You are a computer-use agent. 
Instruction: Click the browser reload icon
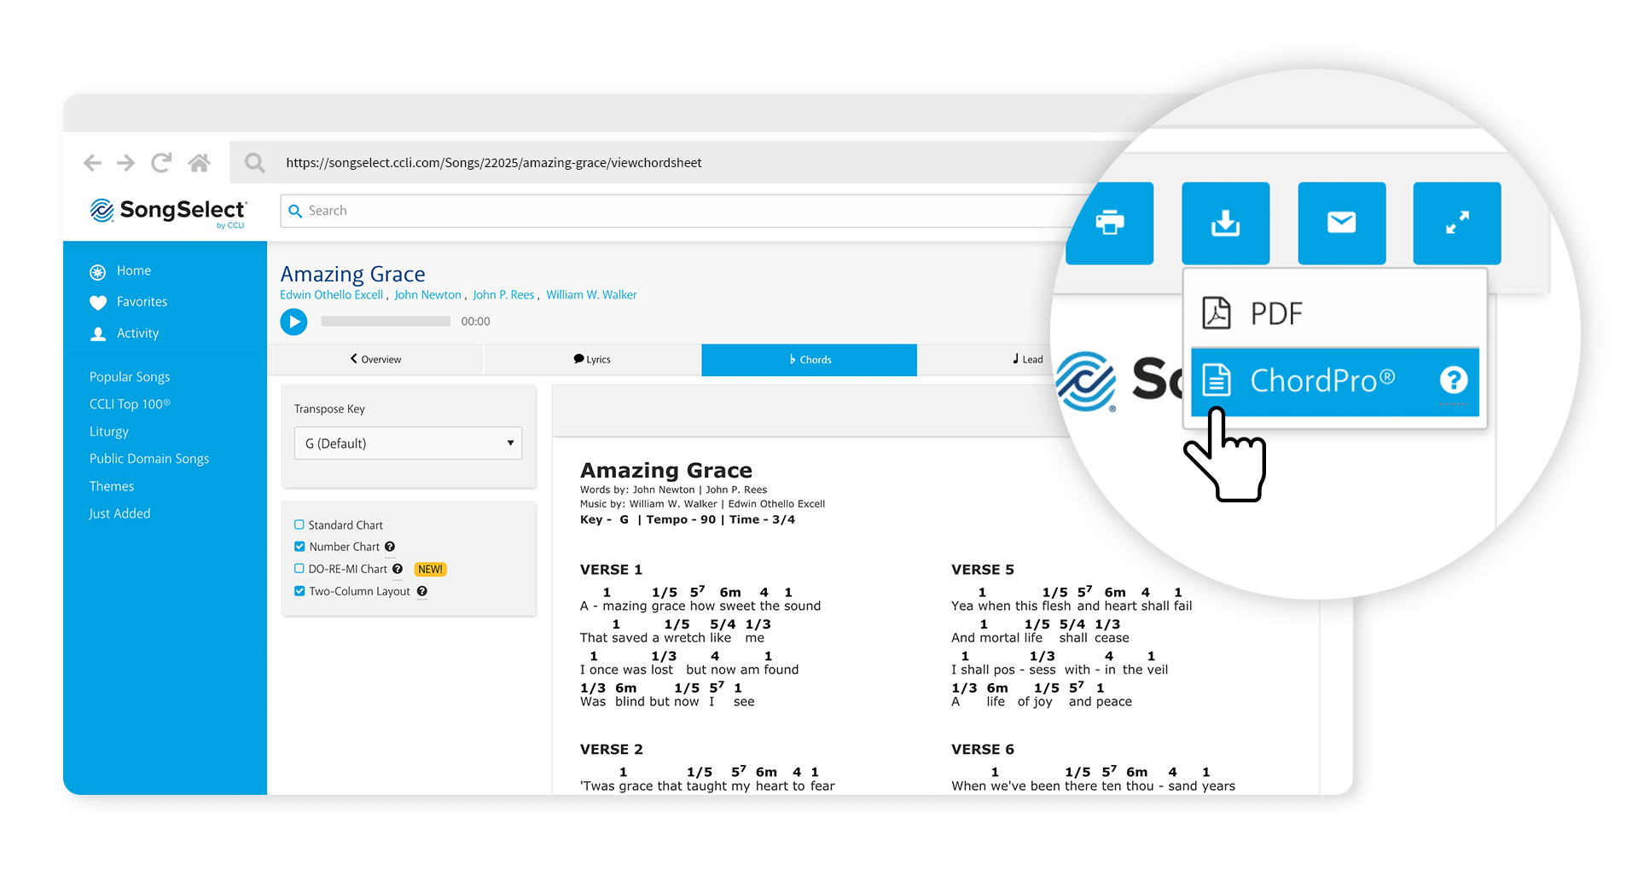pyautogui.click(x=161, y=162)
